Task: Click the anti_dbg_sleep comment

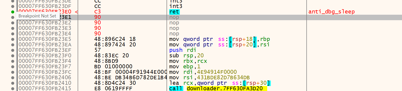Action: click(332, 12)
